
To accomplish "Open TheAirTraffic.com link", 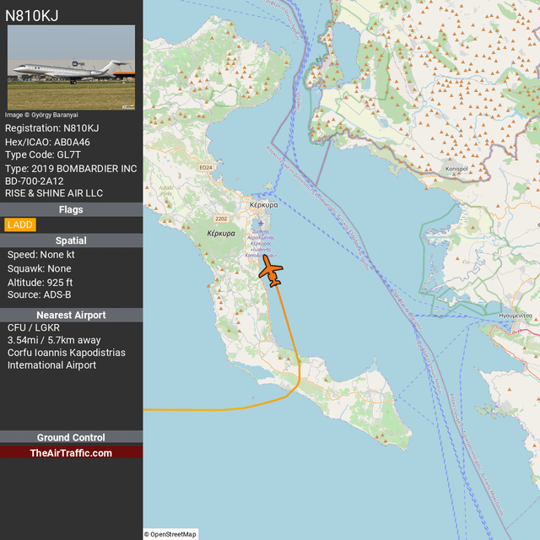I will [71, 453].
